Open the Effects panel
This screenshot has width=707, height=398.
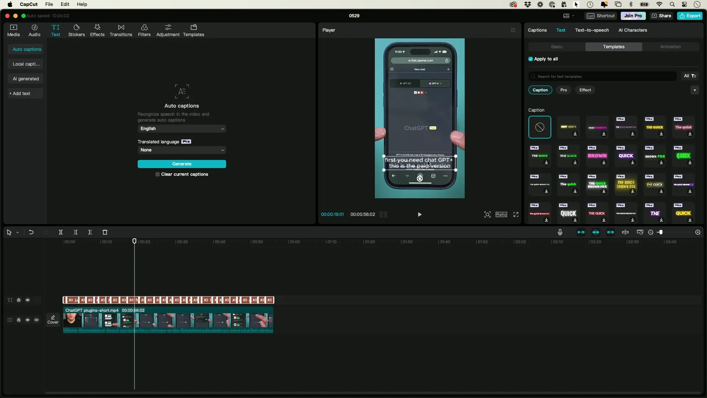[97, 30]
